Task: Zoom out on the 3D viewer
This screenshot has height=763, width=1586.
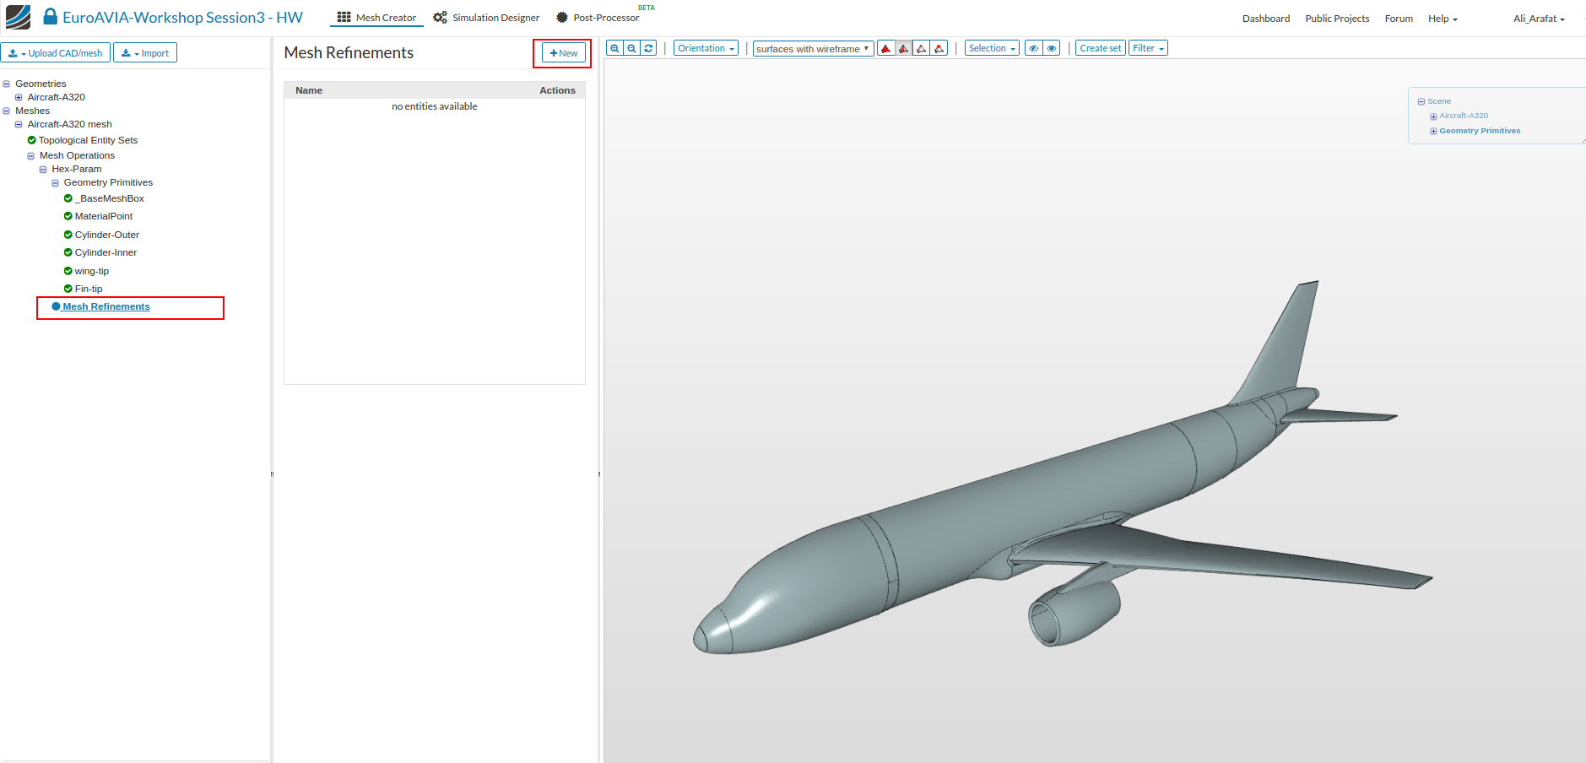Action: pyautogui.click(x=631, y=48)
